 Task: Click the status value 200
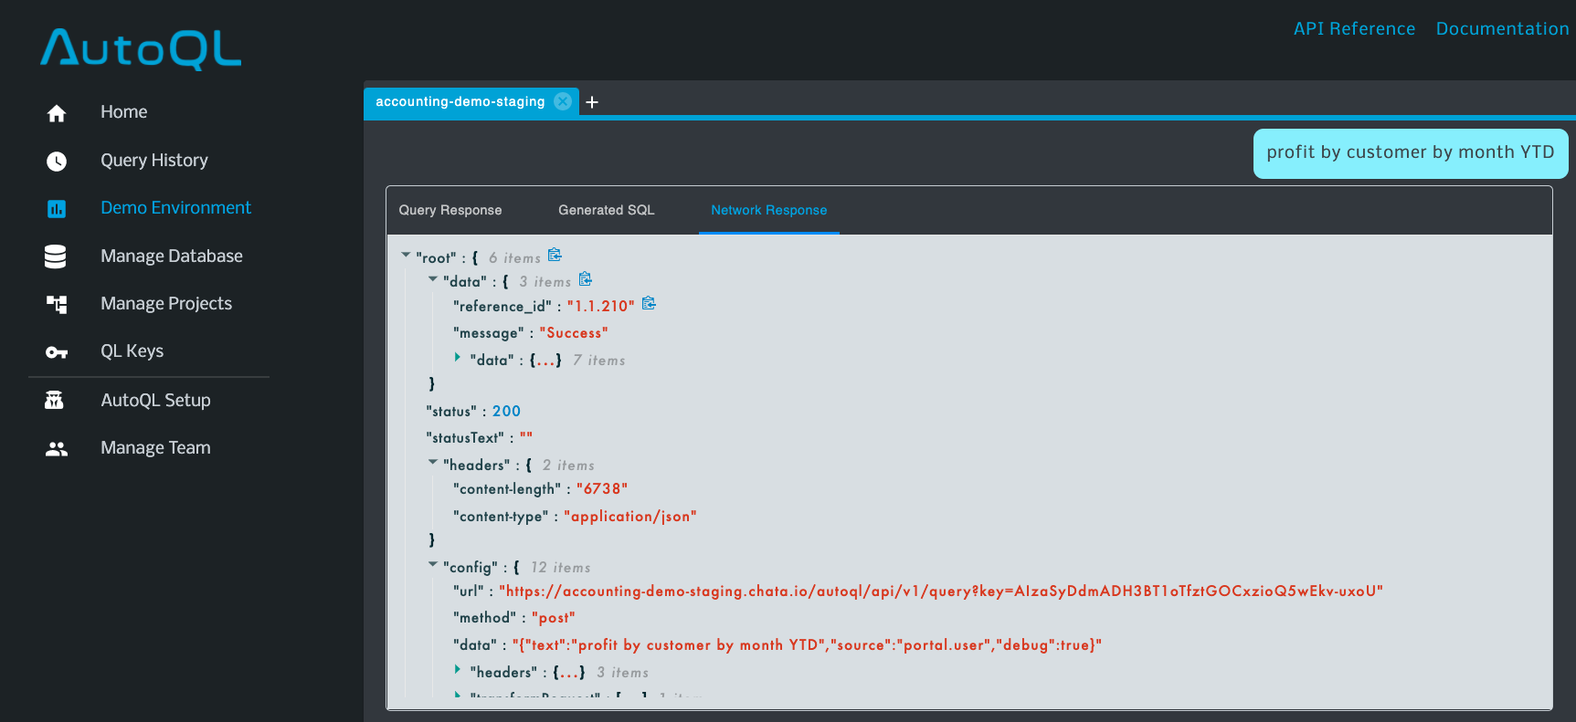pos(506,412)
